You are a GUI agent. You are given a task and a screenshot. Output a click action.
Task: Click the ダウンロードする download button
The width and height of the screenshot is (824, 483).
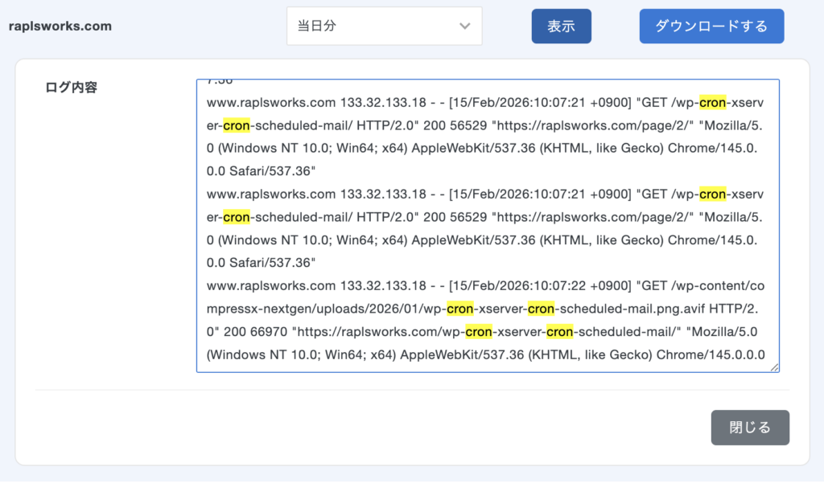(x=711, y=26)
